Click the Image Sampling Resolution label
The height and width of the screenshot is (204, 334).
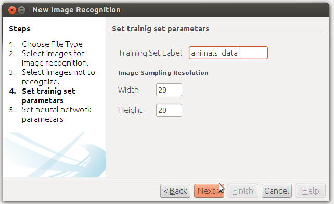(x=163, y=73)
